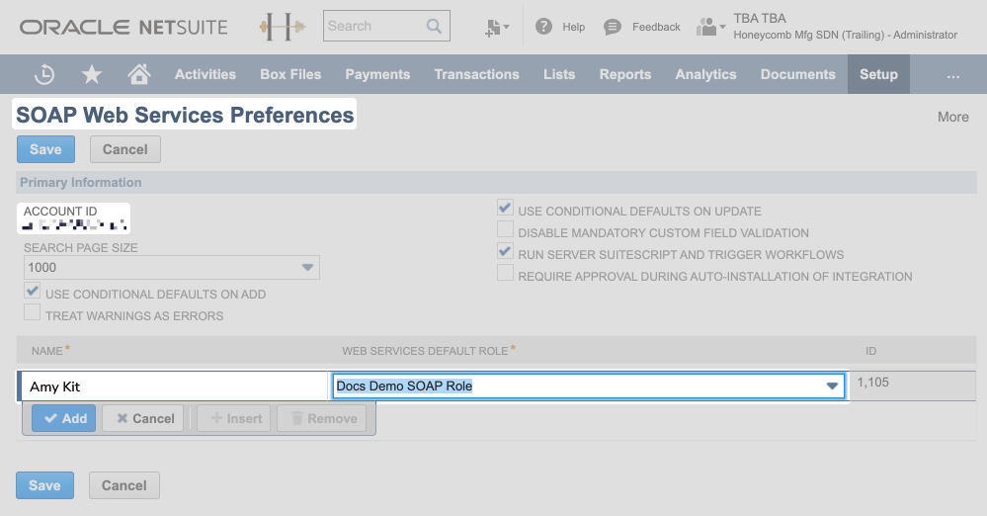Click the Amy Kit name field

(174, 387)
